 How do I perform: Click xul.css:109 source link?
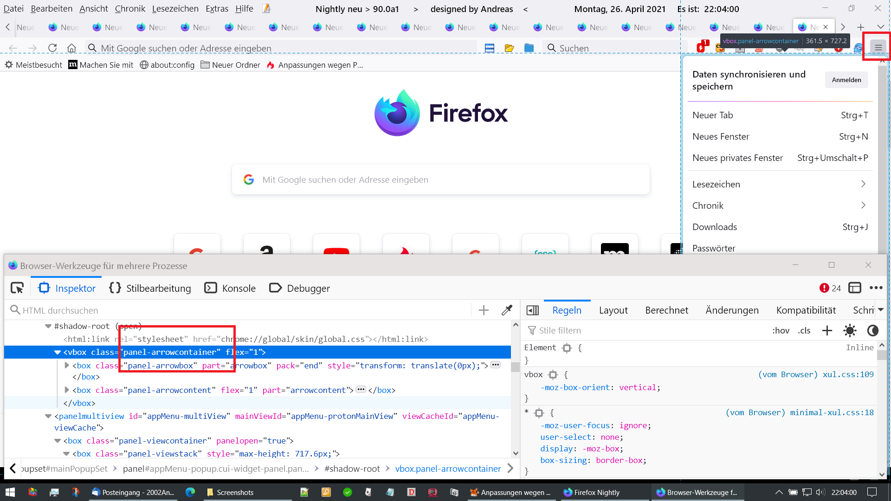coord(848,374)
